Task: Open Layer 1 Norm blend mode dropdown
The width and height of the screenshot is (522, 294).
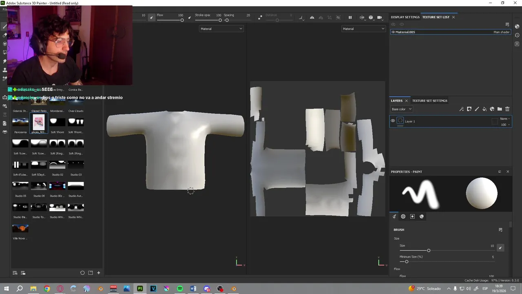Action: click(x=505, y=119)
